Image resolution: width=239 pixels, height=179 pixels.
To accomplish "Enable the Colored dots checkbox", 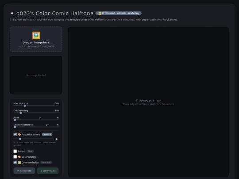I will pos(15,157).
